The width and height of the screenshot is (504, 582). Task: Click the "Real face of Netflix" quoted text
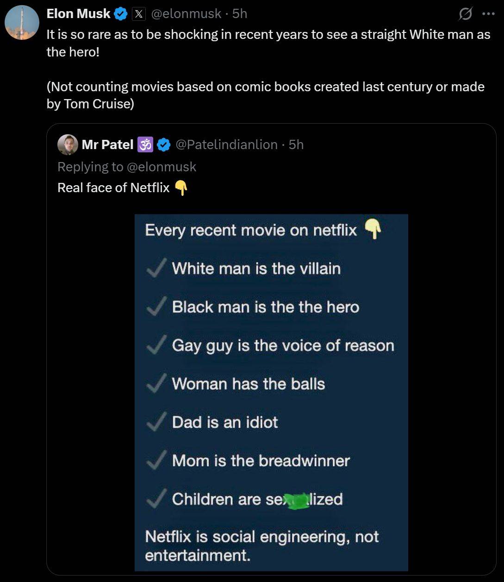tap(114, 188)
